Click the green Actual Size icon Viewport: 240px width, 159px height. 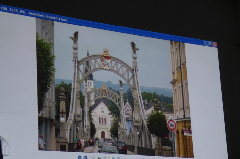coord(99,158)
